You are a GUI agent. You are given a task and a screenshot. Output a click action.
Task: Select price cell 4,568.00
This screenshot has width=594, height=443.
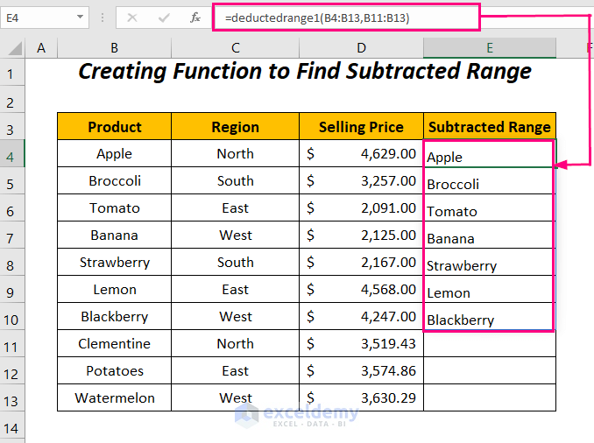pyautogui.click(x=362, y=289)
